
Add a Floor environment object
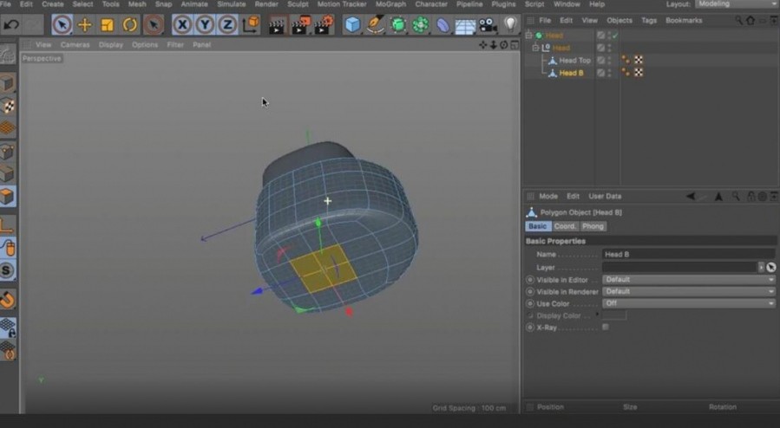pos(465,25)
